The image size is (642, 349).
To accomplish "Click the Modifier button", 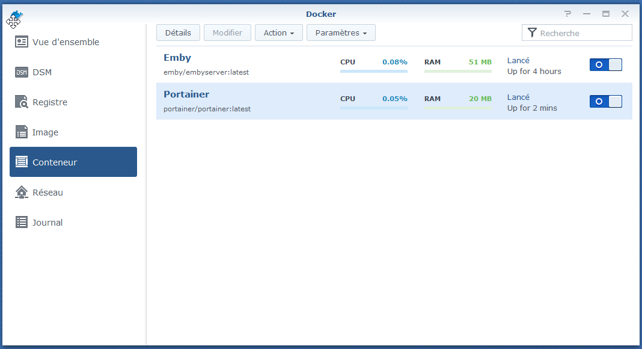I will [x=227, y=32].
